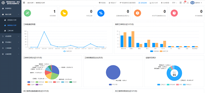Click the blue percent icon card
205x93 pixels.
click(101, 13)
